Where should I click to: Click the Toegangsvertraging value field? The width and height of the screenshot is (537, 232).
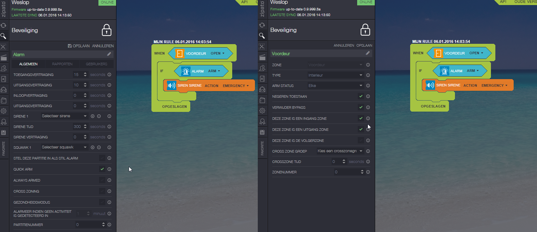tap(77, 75)
